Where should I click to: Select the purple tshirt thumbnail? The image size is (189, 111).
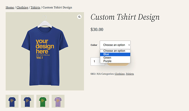pos(58,101)
